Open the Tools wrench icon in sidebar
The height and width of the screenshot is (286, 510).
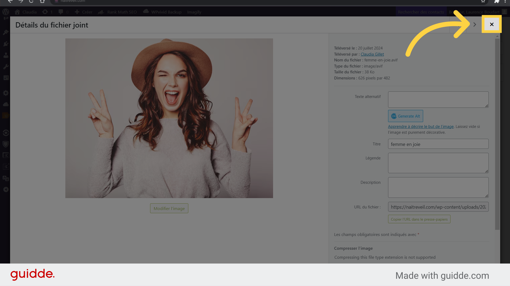pos(6,66)
